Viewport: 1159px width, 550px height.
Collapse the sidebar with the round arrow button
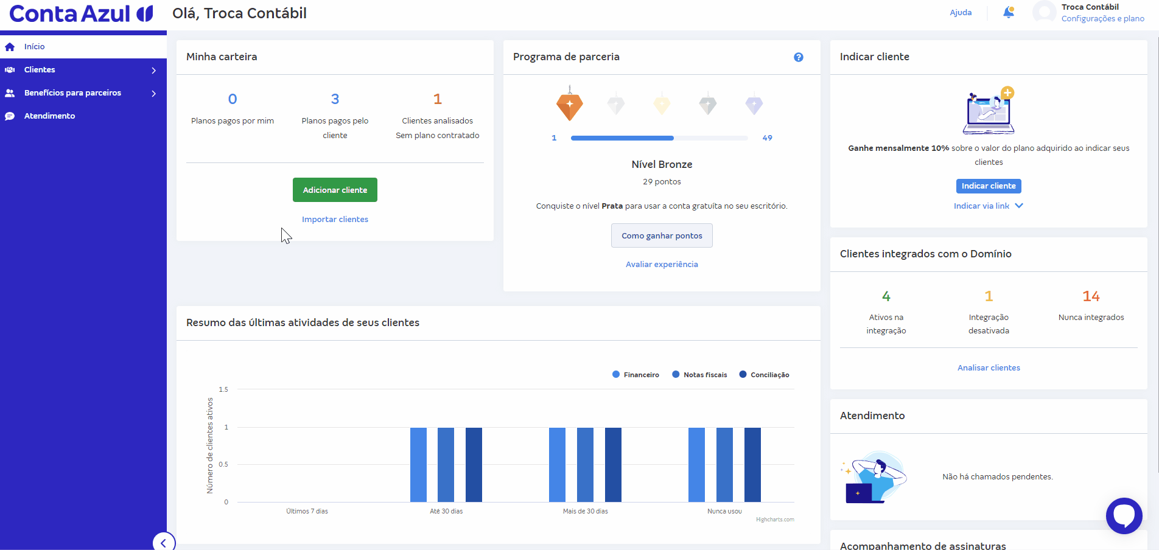(x=164, y=543)
